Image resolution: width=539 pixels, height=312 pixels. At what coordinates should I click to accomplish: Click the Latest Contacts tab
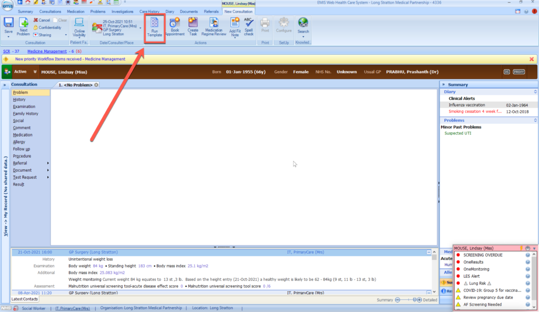24,299
